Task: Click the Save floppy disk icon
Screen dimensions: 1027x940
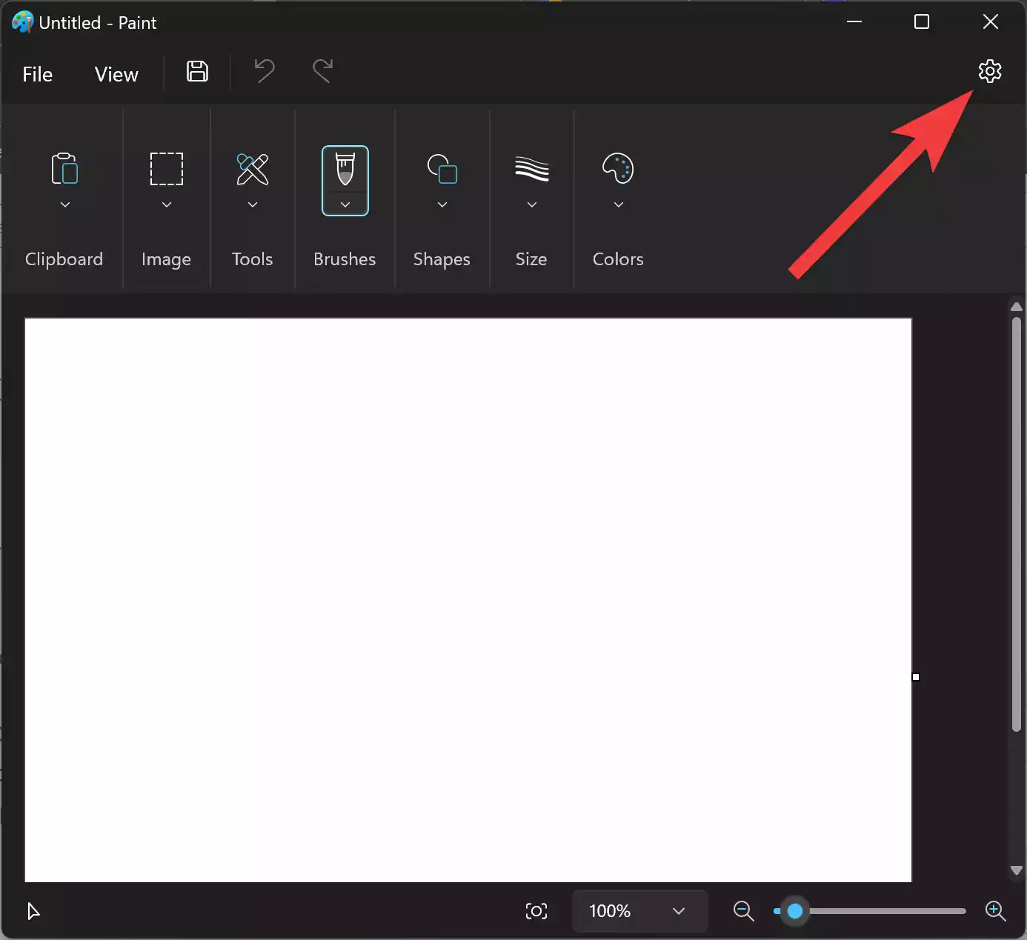Action: click(197, 71)
